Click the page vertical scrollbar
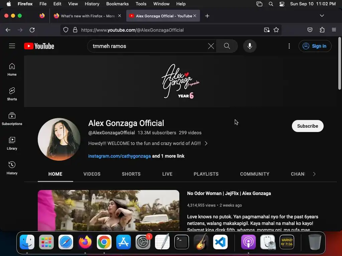Screen dimensions: 342x256 339,63
